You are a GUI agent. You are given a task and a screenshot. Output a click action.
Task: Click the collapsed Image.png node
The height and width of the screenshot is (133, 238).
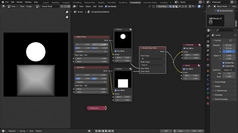96,108
